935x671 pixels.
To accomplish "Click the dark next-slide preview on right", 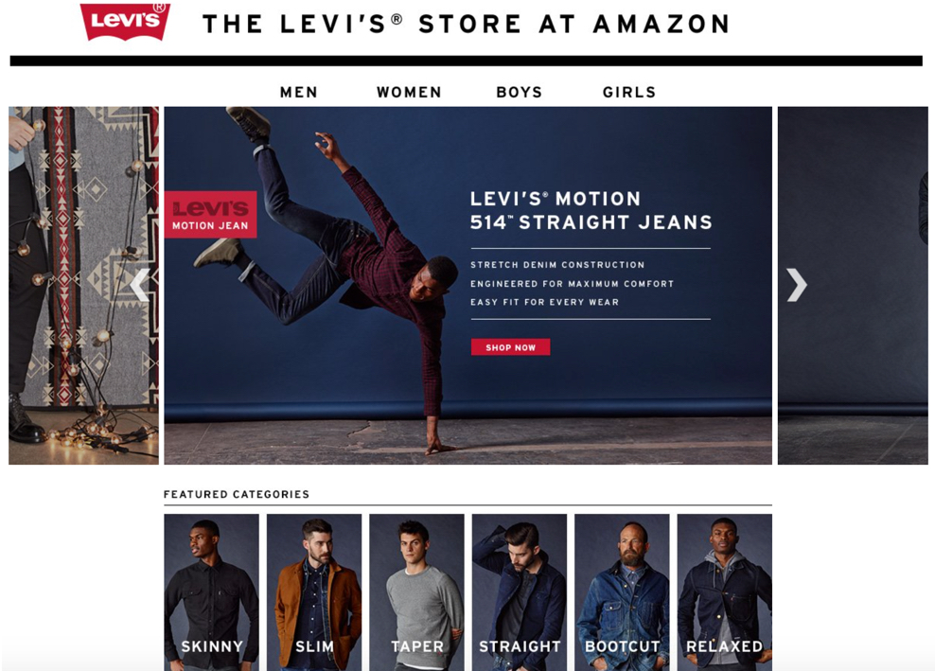I will pyautogui.click(x=853, y=286).
